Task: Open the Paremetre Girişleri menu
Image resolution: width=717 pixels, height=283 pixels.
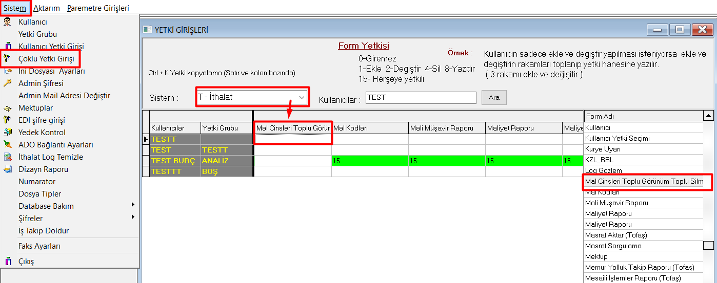Action: [x=98, y=8]
